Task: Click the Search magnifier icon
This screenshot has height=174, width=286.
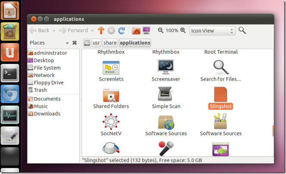Action: (242, 31)
